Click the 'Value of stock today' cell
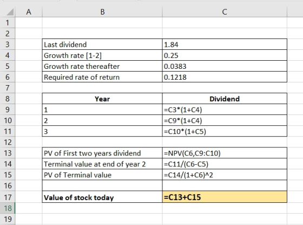The height and width of the screenshot is (225, 303). tap(102, 197)
